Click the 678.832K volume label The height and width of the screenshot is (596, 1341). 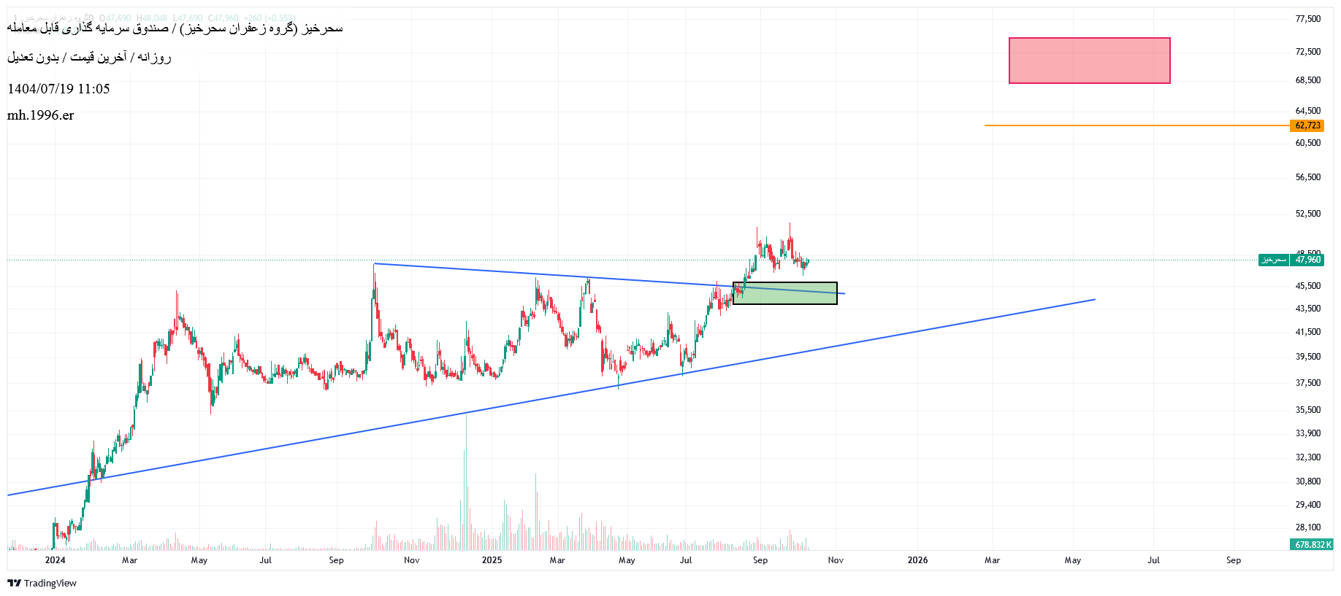[x=1313, y=545]
